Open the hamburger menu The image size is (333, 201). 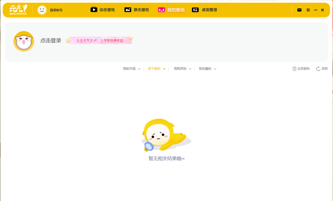tap(308, 10)
